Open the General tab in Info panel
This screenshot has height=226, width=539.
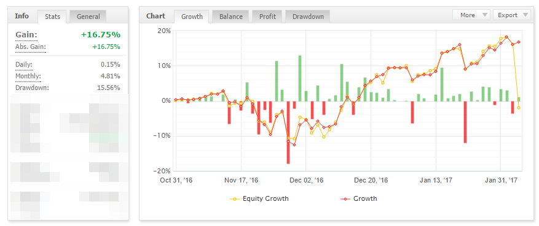tap(88, 17)
